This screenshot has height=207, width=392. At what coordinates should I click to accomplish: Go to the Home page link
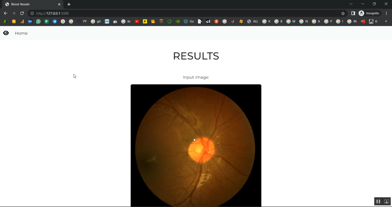pyautogui.click(x=21, y=33)
